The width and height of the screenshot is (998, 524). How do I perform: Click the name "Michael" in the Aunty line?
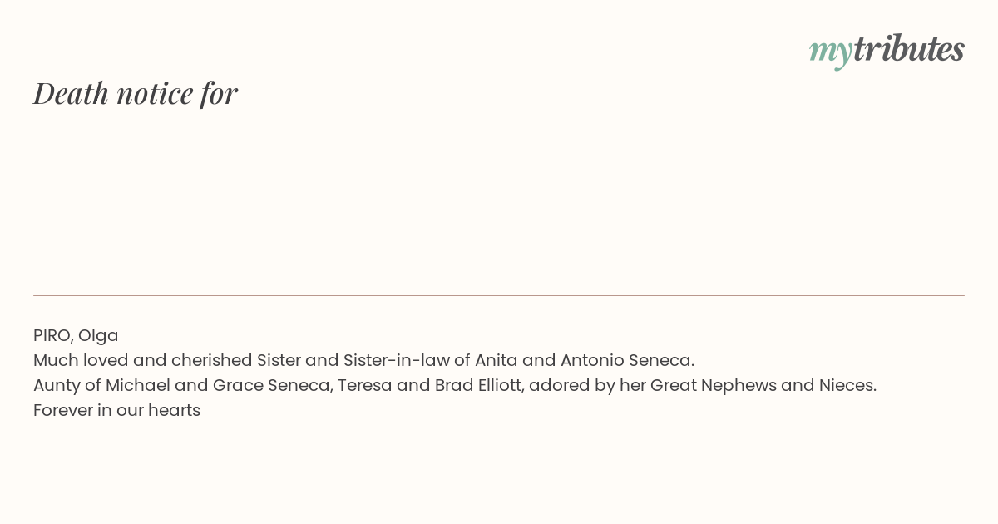click(x=137, y=385)
